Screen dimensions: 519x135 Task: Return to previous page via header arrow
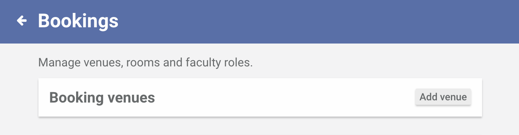pos(22,21)
